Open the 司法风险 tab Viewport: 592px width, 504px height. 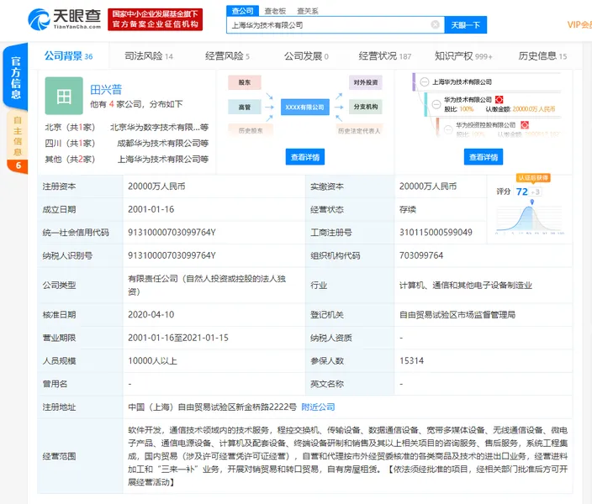[x=149, y=56]
